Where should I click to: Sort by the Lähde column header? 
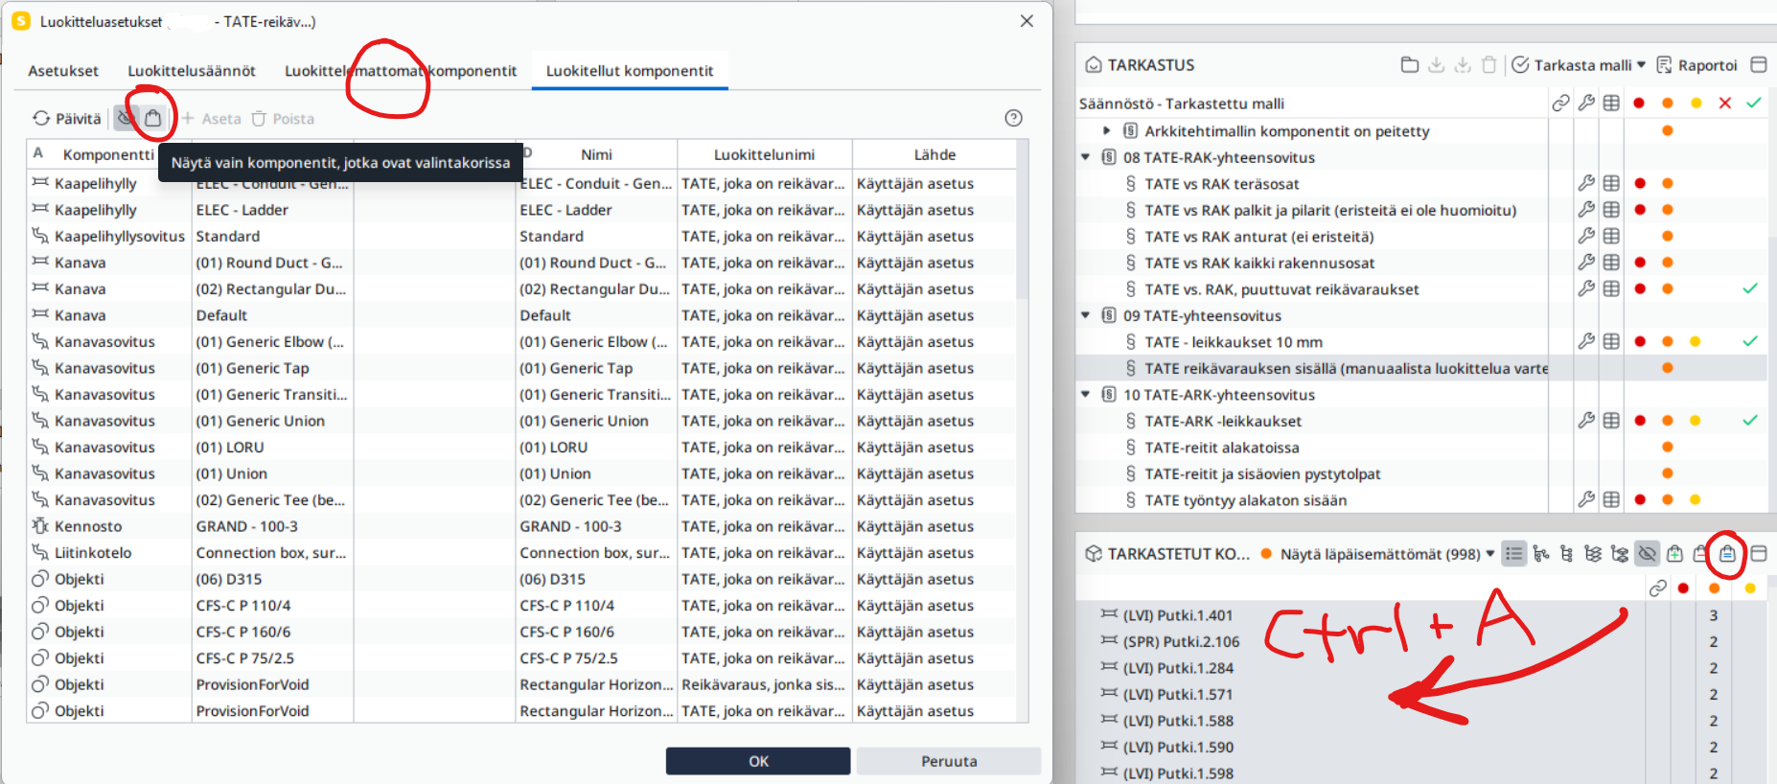tap(935, 154)
